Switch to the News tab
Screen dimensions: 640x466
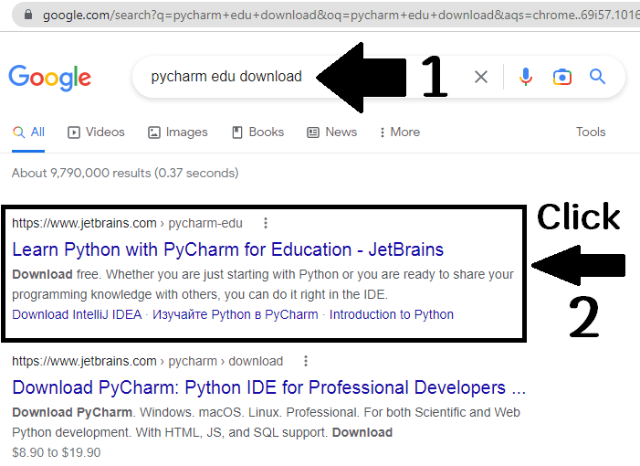[x=331, y=132]
